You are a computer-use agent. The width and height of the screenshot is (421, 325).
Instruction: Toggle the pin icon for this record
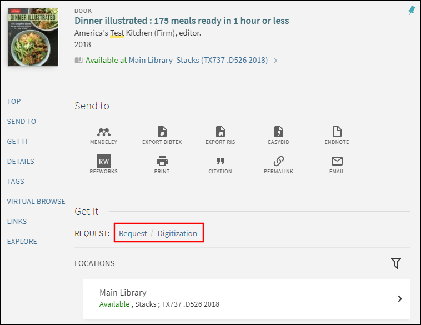pos(412,11)
